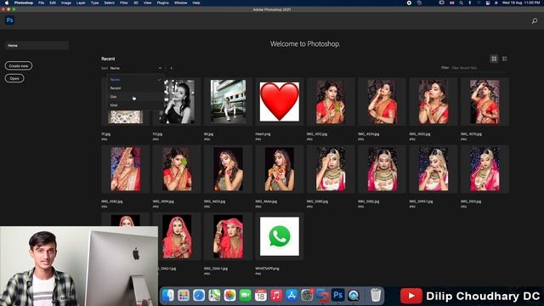Image resolution: width=544 pixels, height=306 pixels.
Task: Open FaceTime from the Dock
Action: click(x=246, y=296)
